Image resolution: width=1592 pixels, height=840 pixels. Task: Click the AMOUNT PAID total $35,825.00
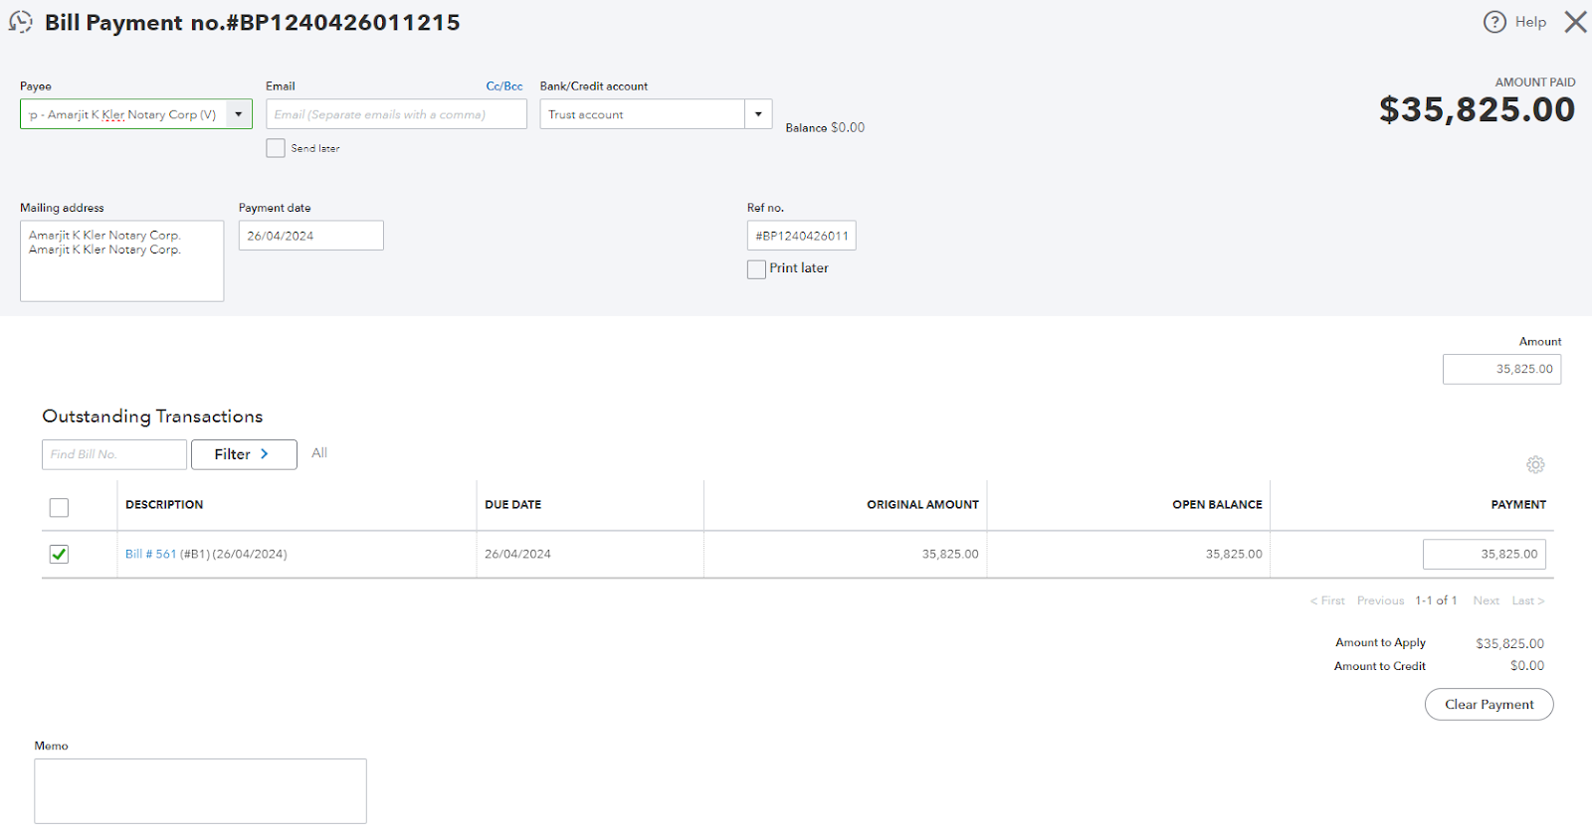(x=1477, y=109)
